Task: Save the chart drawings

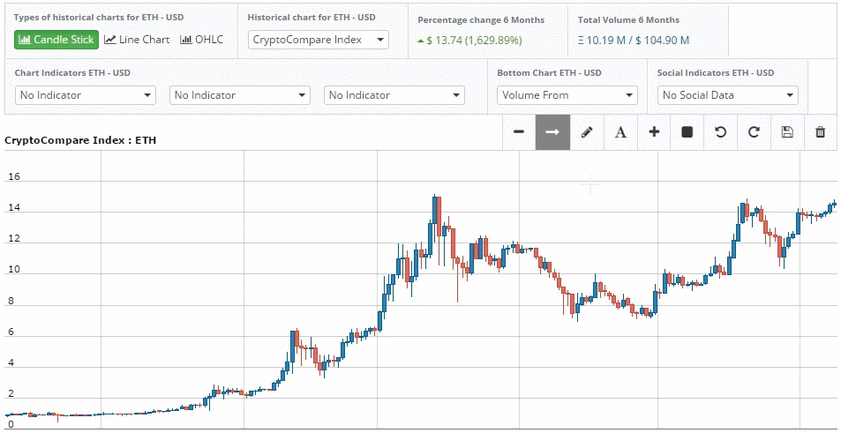Action: coord(787,132)
